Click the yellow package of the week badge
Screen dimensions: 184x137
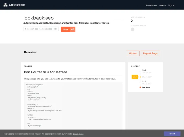135,77
